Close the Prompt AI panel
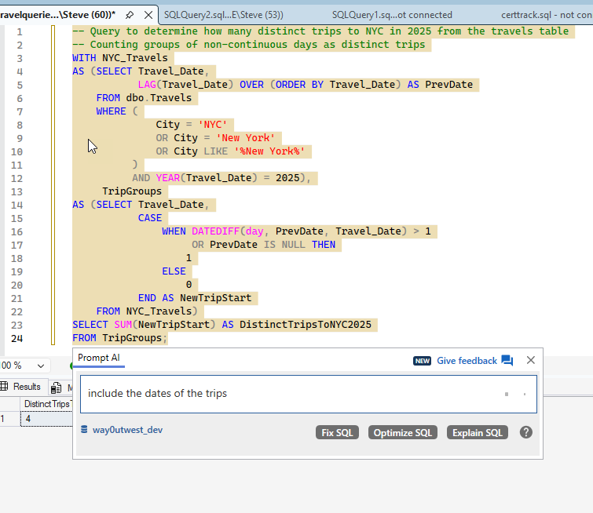Viewport: 593px width, 513px height. click(x=531, y=360)
